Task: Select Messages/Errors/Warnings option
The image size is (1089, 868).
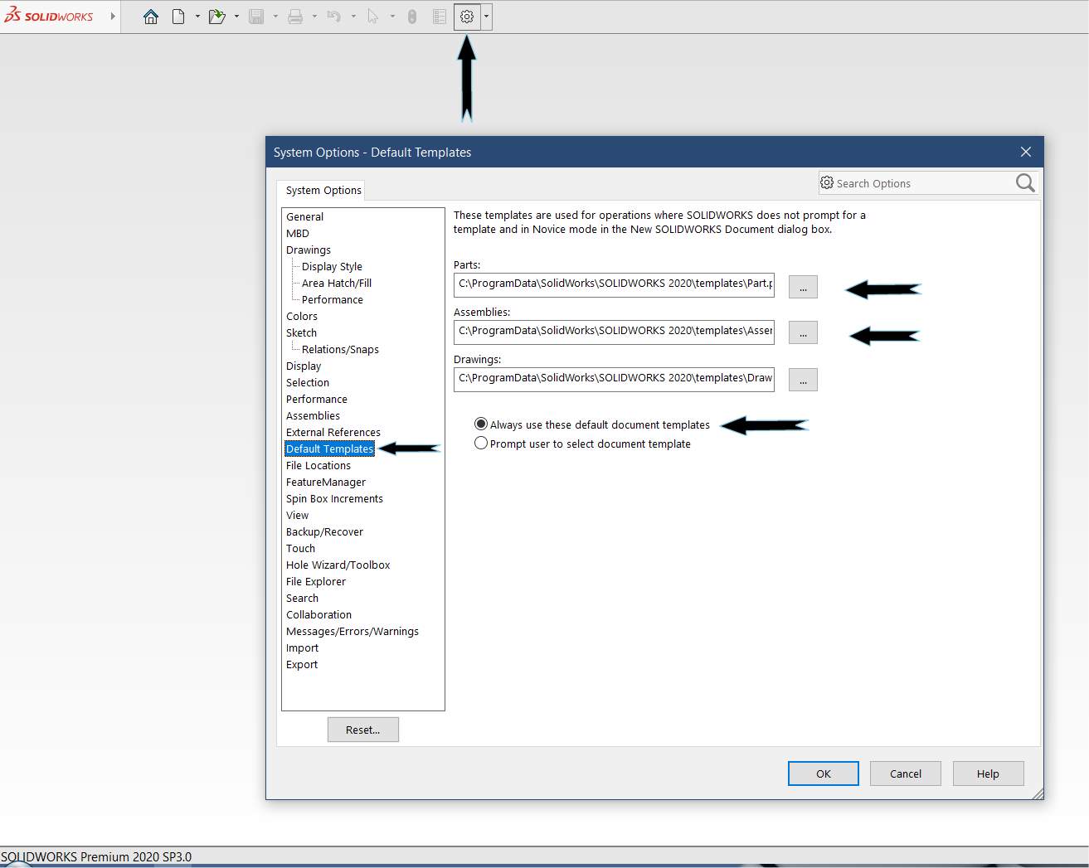Action: coord(352,631)
